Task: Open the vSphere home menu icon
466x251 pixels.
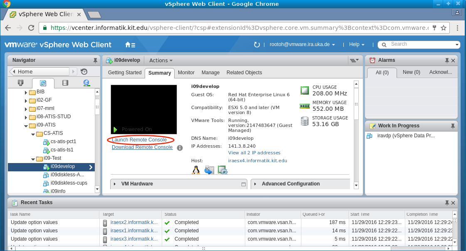Action: [x=130, y=45]
